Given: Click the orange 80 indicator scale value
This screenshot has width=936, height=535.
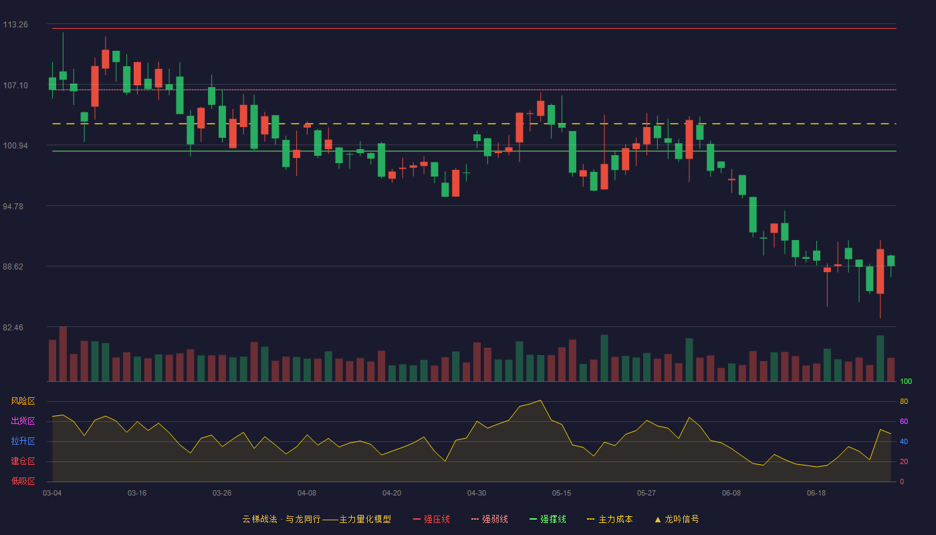Looking at the screenshot, I should [904, 401].
